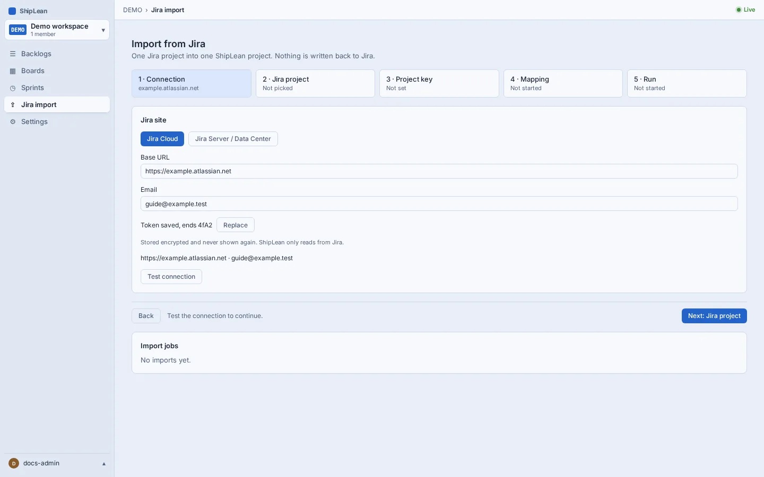Click the 'Import jobs' heading

[159, 346]
